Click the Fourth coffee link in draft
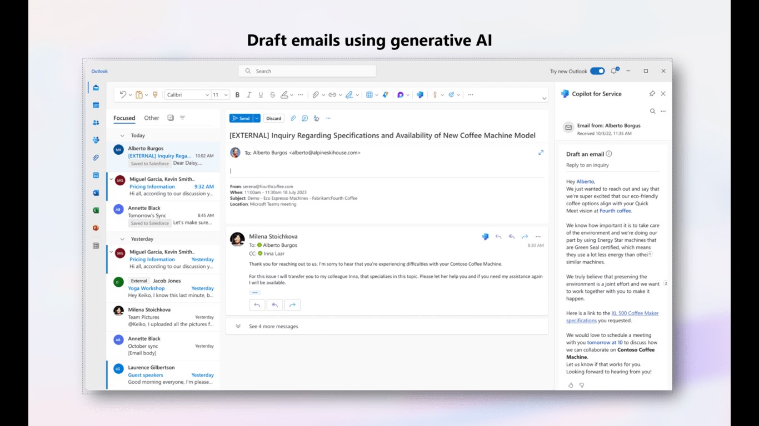The width and height of the screenshot is (759, 426). (x=616, y=211)
